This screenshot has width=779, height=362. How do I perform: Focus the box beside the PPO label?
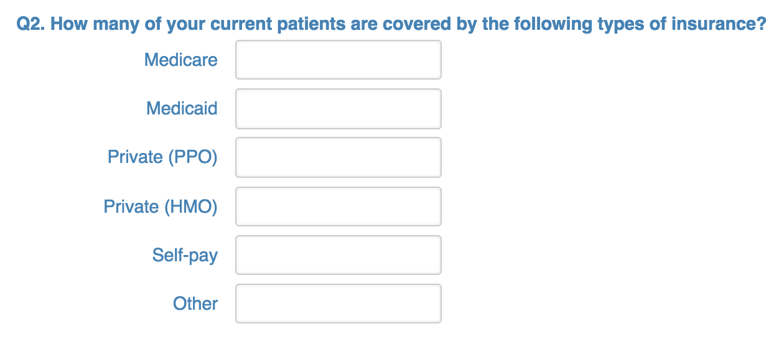pyautogui.click(x=338, y=157)
